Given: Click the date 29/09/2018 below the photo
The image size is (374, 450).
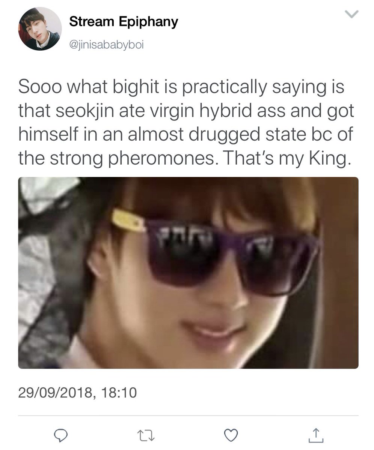Looking at the screenshot, I should tap(55, 393).
